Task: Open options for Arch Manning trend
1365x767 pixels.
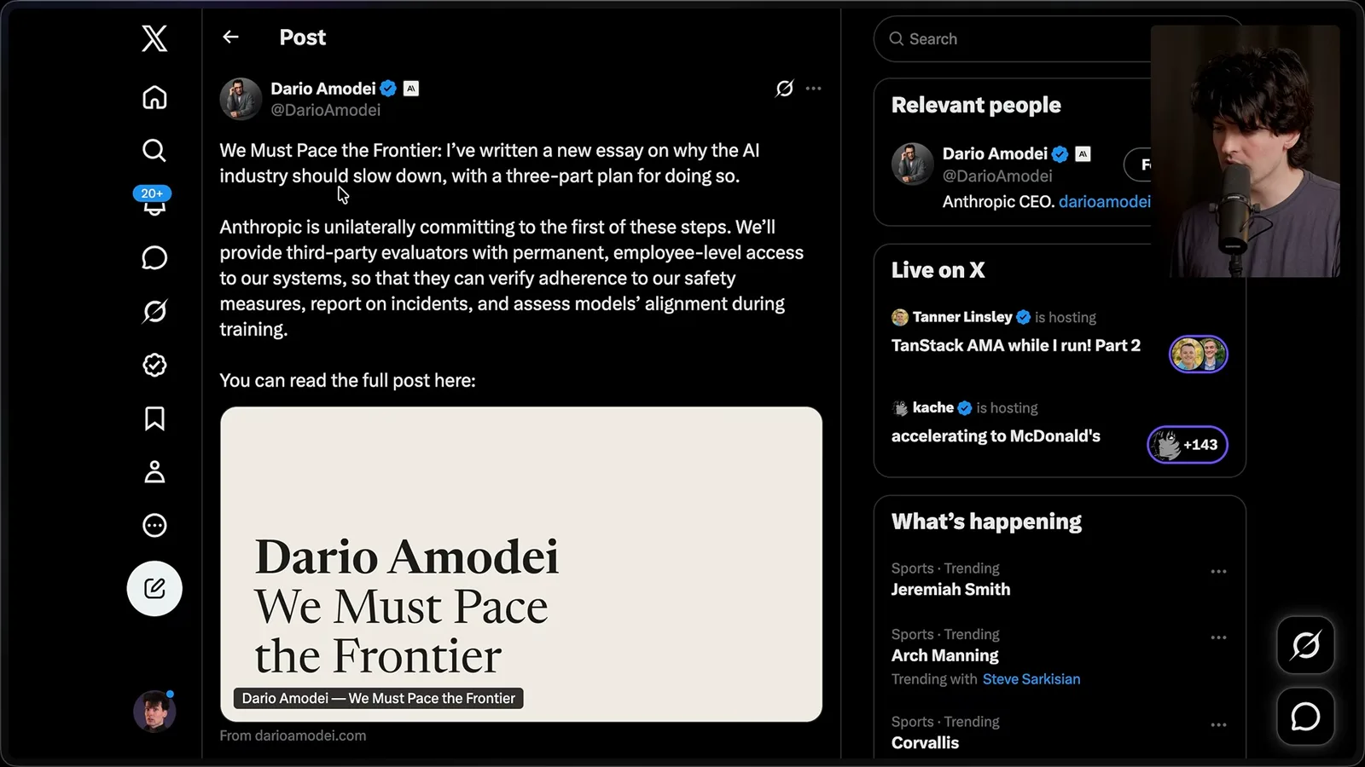Action: pos(1218,637)
